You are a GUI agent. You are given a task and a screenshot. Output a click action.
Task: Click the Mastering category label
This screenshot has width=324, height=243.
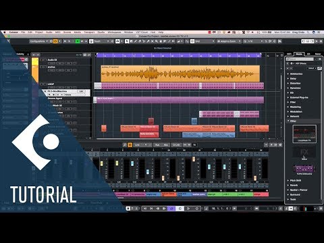point(296,107)
